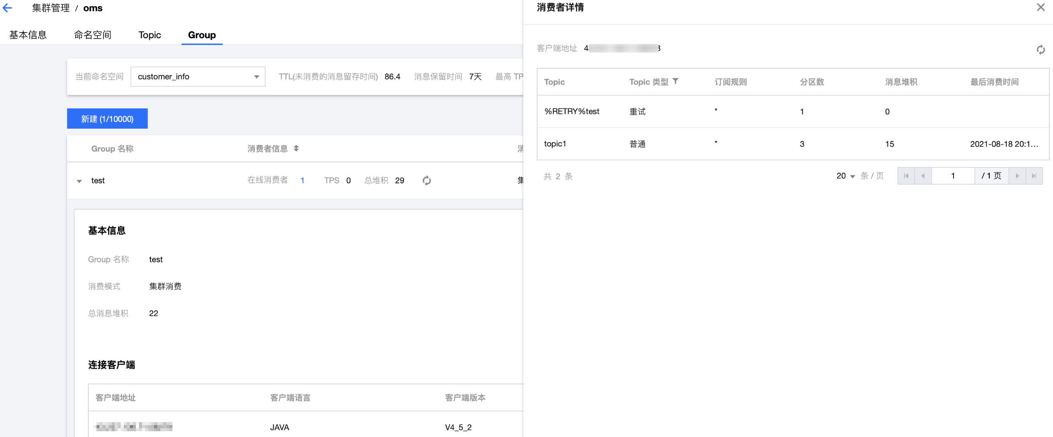1053x437 pixels.
Task: Click the V4_5_2 client version cell
Action: pos(458,427)
